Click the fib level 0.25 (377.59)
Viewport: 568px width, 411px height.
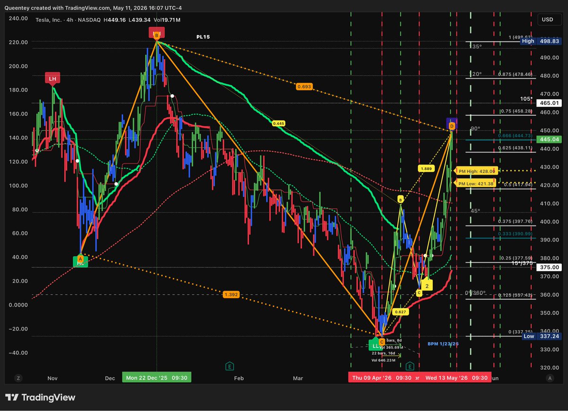pyautogui.click(x=517, y=258)
